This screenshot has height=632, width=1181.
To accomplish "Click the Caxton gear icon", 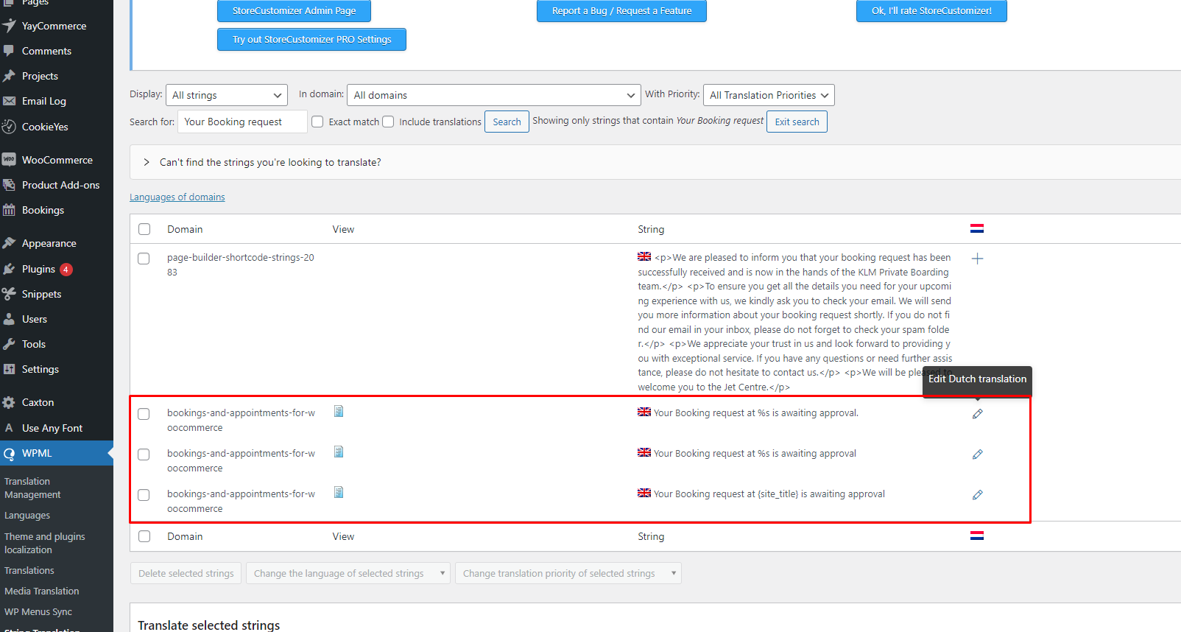I will pos(9,402).
